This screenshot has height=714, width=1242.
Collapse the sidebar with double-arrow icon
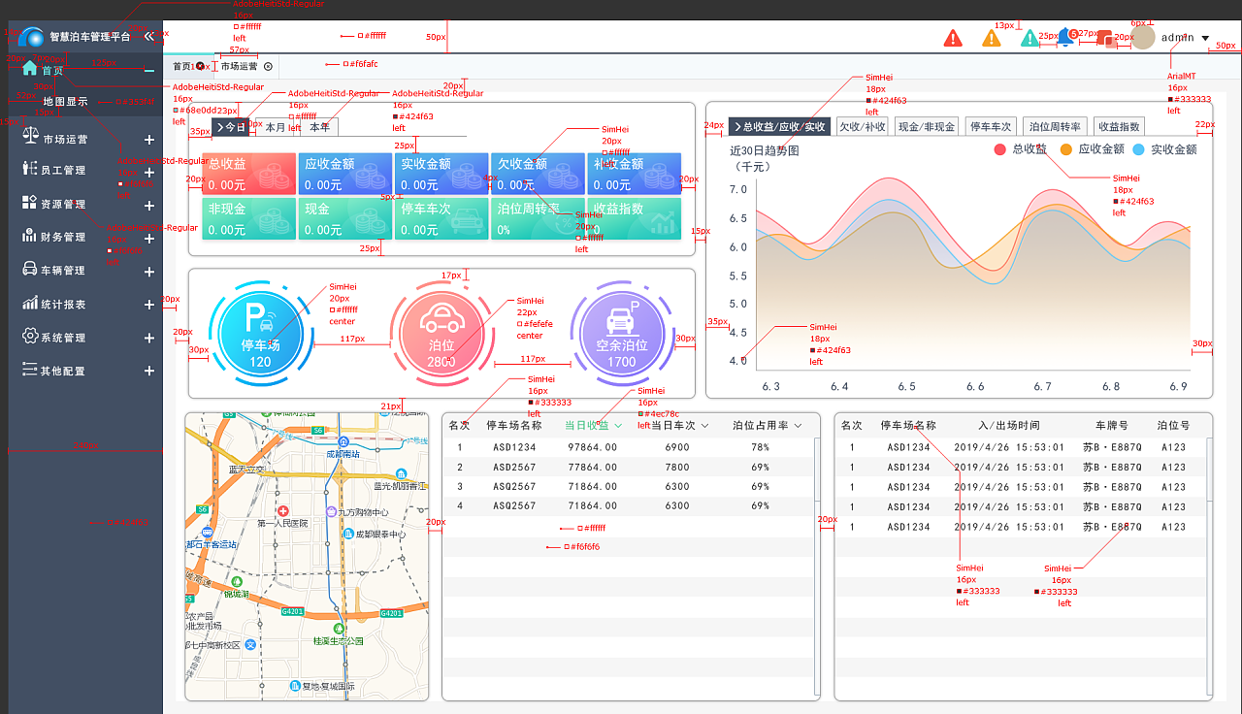149,37
